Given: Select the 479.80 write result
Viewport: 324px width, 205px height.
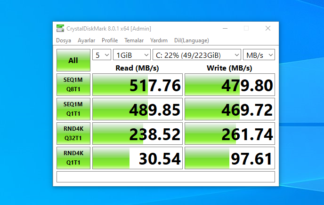Looking at the screenshot, I should [230, 85].
